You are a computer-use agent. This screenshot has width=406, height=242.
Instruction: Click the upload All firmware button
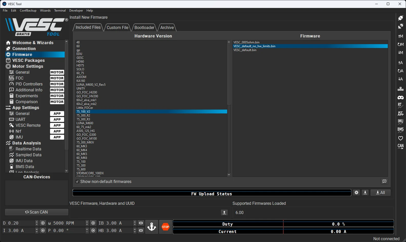coord(381,192)
